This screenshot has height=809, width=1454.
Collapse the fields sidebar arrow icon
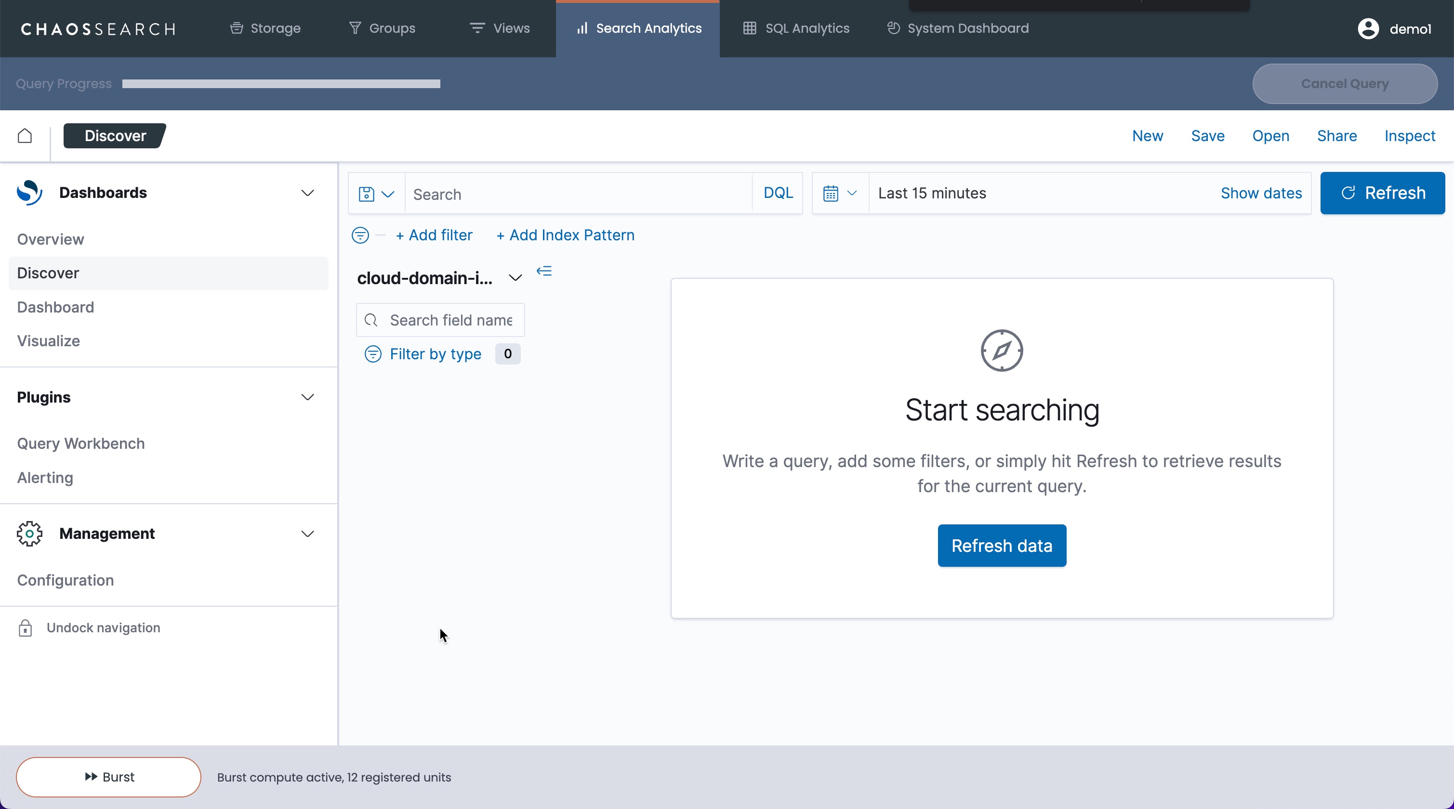click(x=544, y=272)
